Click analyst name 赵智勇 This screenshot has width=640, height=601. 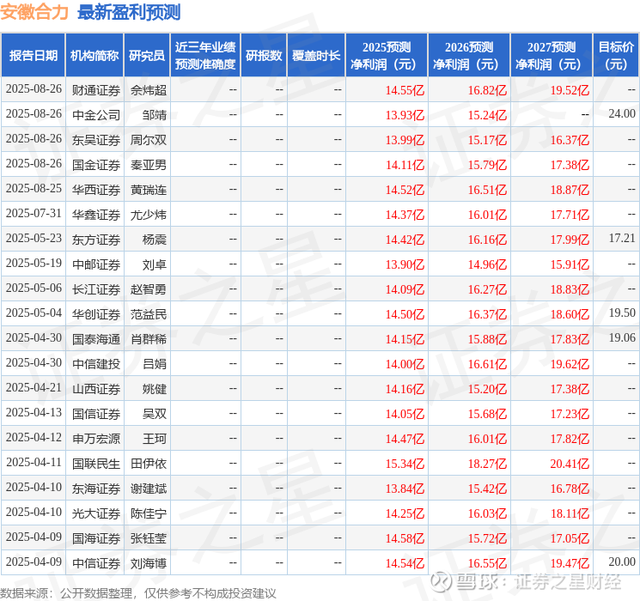point(149,289)
